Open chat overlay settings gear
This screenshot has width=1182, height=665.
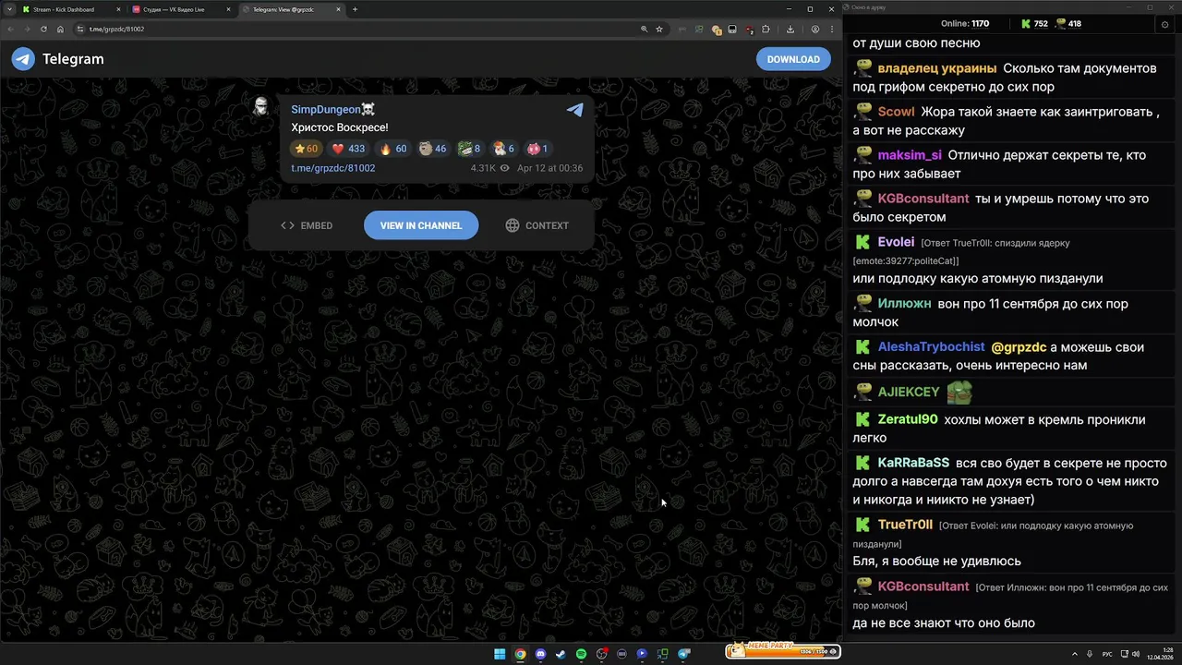(x=1164, y=25)
